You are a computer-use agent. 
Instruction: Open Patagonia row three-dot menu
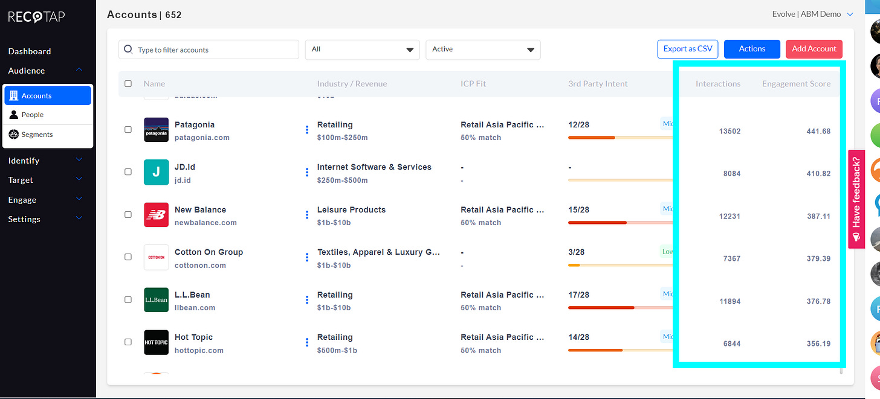pos(307,130)
